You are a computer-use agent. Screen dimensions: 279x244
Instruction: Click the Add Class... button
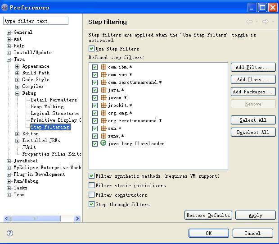pos(253,79)
